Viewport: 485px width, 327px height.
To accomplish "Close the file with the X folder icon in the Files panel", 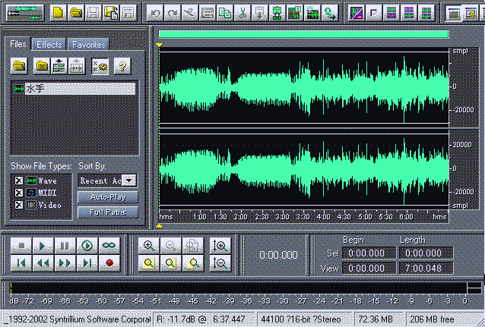I will tap(42, 66).
